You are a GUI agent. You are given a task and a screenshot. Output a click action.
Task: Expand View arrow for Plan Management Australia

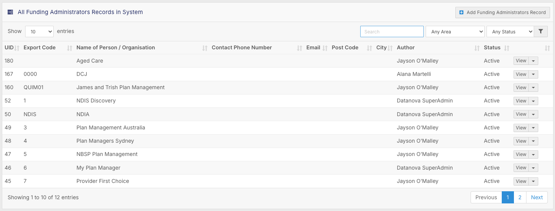pyautogui.click(x=533, y=128)
